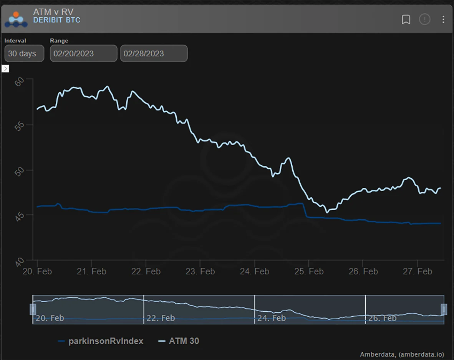This screenshot has width=454, height=360.
Task: Click navigator timeline at 22. Feb
Action: pos(161,318)
